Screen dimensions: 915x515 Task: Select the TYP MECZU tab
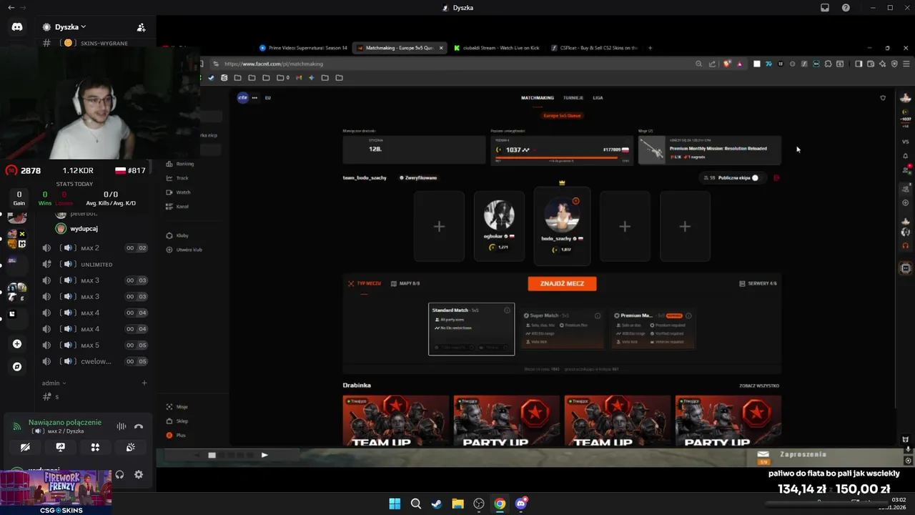(364, 283)
